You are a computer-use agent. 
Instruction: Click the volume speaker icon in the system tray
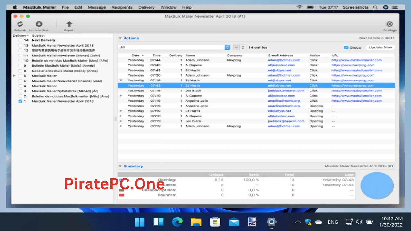point(359,222)
